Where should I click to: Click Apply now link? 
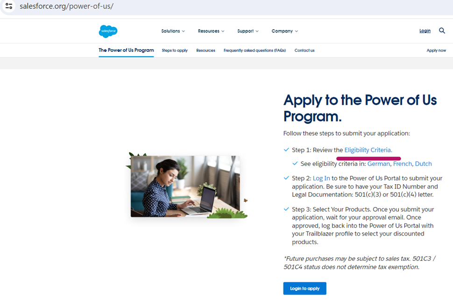click(436, 50)
